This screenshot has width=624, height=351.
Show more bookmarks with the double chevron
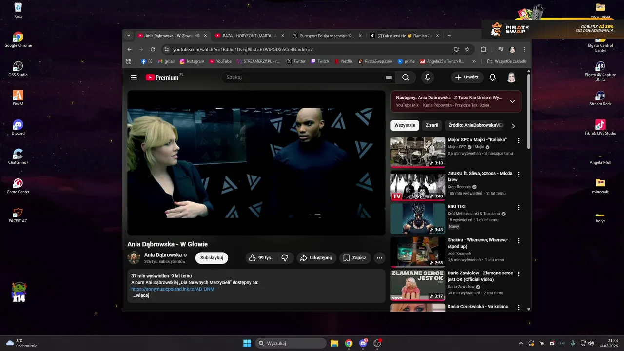(x=474, y=61)
